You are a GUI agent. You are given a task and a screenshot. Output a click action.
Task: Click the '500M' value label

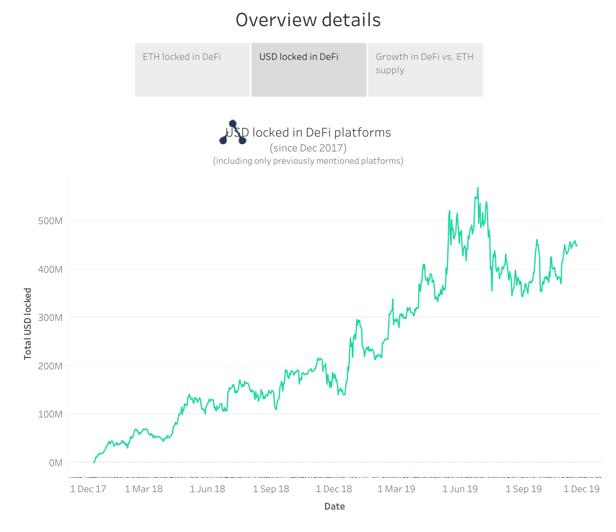51,221
